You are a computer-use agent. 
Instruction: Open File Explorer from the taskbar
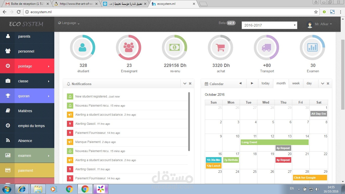click(x=38, y=189)
